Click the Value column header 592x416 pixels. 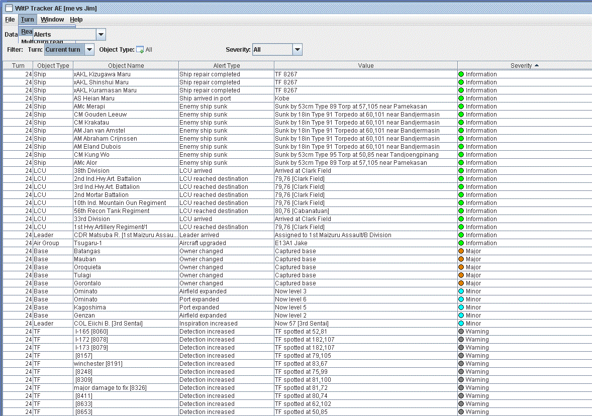[365, 66]
